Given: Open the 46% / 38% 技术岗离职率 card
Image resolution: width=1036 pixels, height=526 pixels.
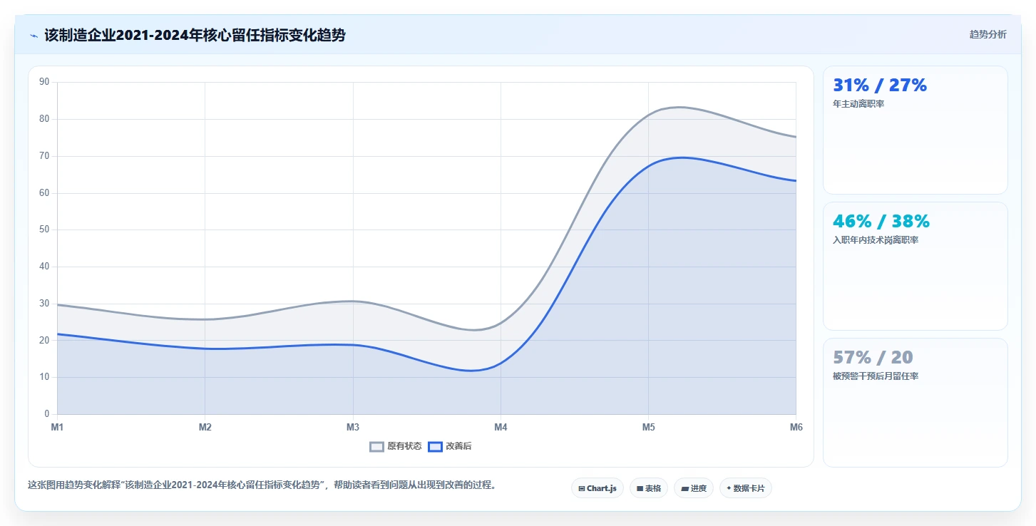Looking at the screenshot, I should point(916,266).
